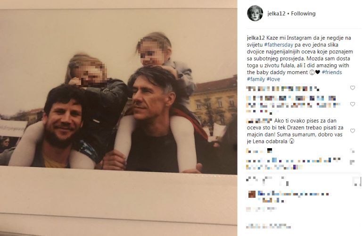Open jelka12 username at the caption start
Image resolution: width=363 pixels, height=236 pixels.
pos(256,38)
